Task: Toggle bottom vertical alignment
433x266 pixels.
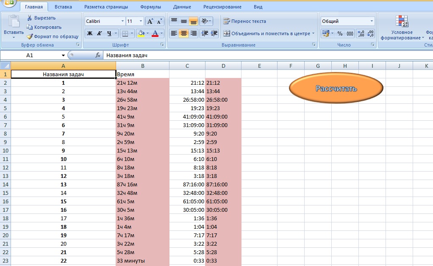Action: 193,21
